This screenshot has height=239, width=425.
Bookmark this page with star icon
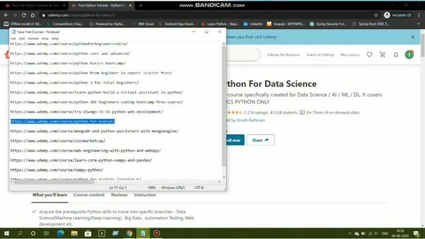[x=376, y=15]
